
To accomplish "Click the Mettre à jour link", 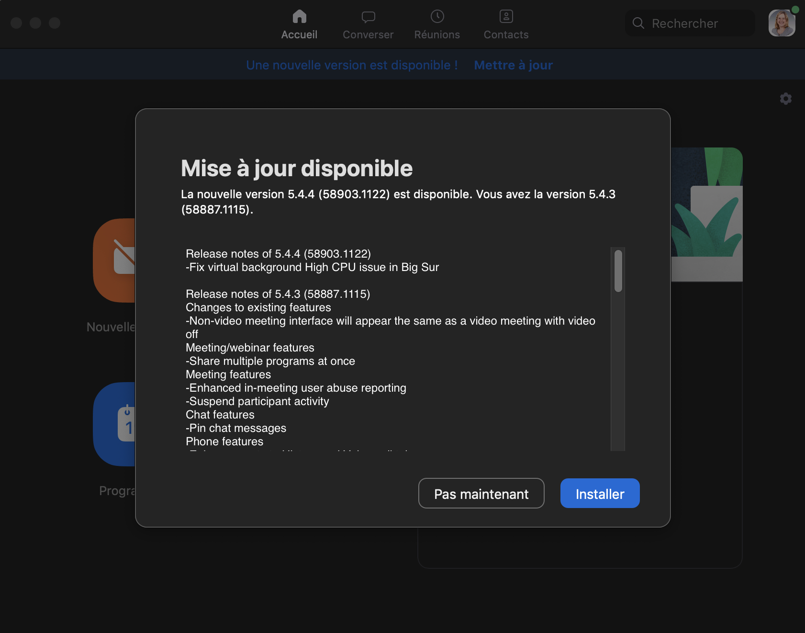I will [x=513, y=65].
